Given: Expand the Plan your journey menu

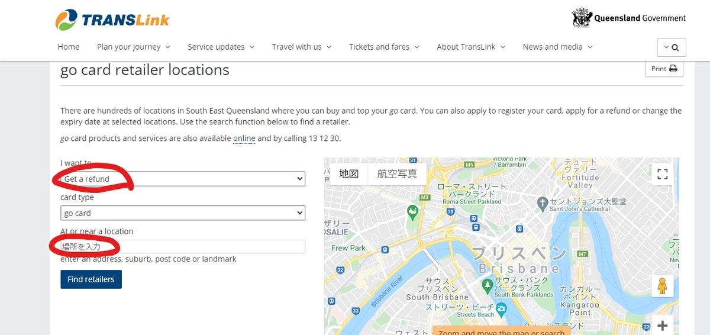Looking at the screenshot, I should pos(134,47).
